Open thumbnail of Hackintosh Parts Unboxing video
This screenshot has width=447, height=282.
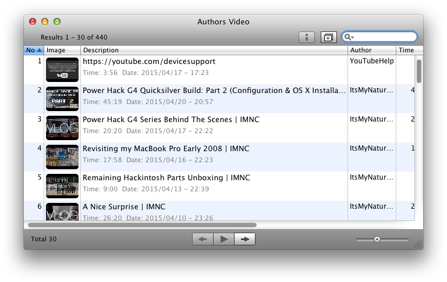(x=62, y=186)
